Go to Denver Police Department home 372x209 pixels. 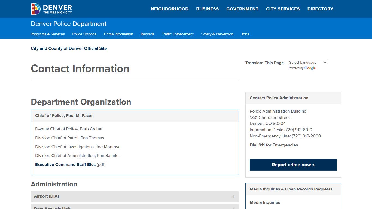pos(69,24)
